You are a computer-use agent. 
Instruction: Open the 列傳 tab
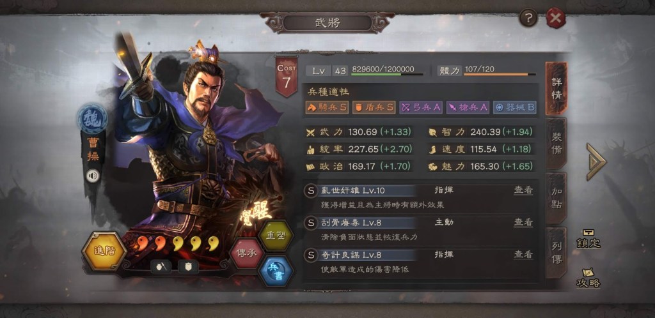tap(556, 253)
